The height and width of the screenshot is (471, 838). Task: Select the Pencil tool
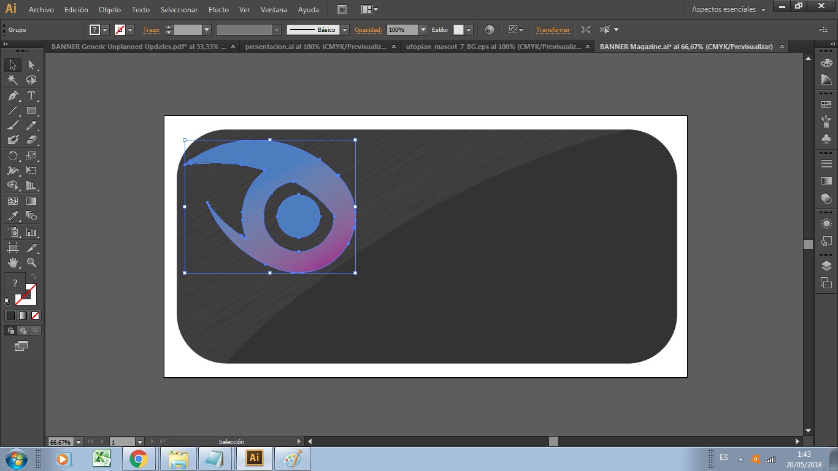click(x=31, y=125)
